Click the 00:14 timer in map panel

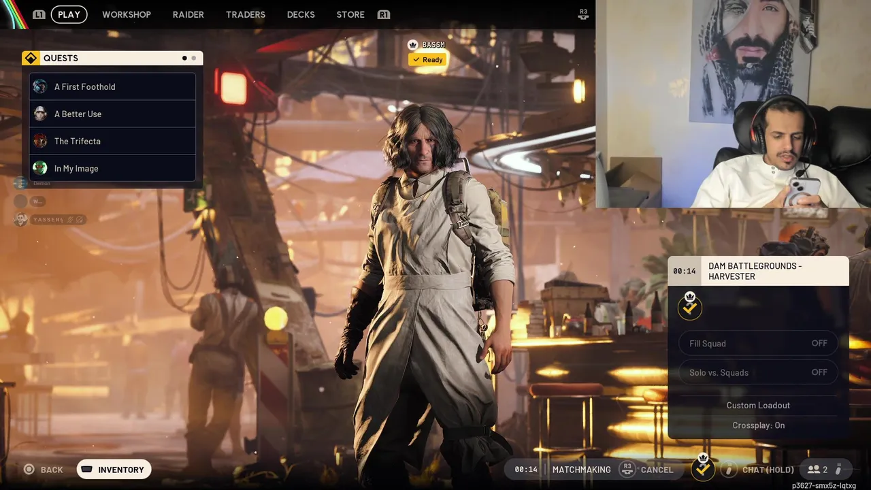685,271
